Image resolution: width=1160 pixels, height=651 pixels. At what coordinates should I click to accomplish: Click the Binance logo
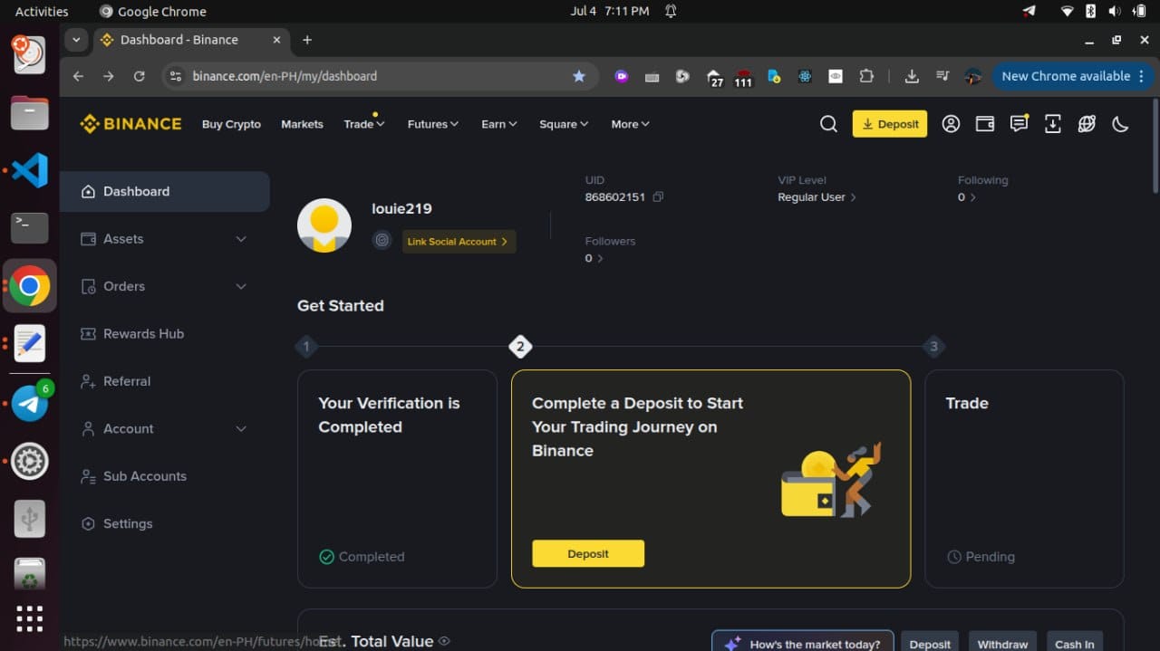pyautogui.click(x=130, y=124)
